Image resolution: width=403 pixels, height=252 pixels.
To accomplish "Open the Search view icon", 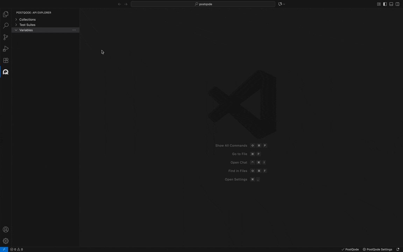I will pos(6,26).
